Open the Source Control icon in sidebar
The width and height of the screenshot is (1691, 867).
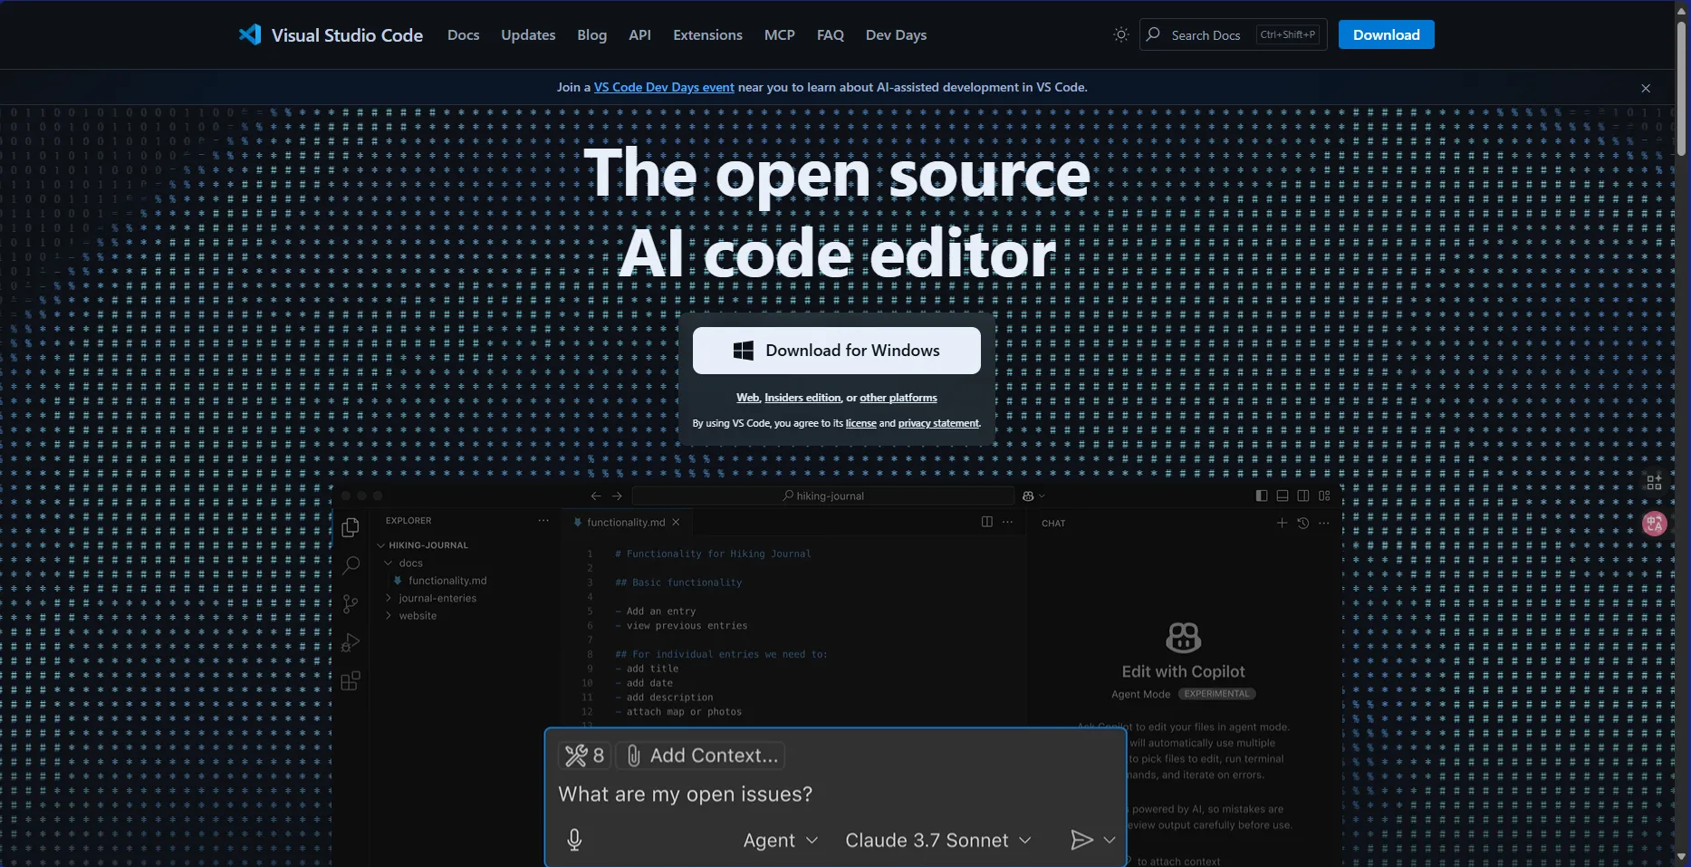click(351, 604)
